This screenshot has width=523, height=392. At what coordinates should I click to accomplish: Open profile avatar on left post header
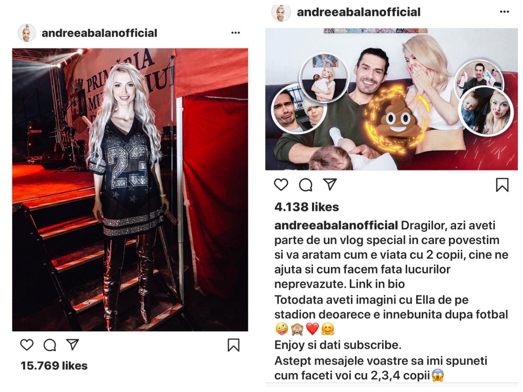[x=27, y=33]
